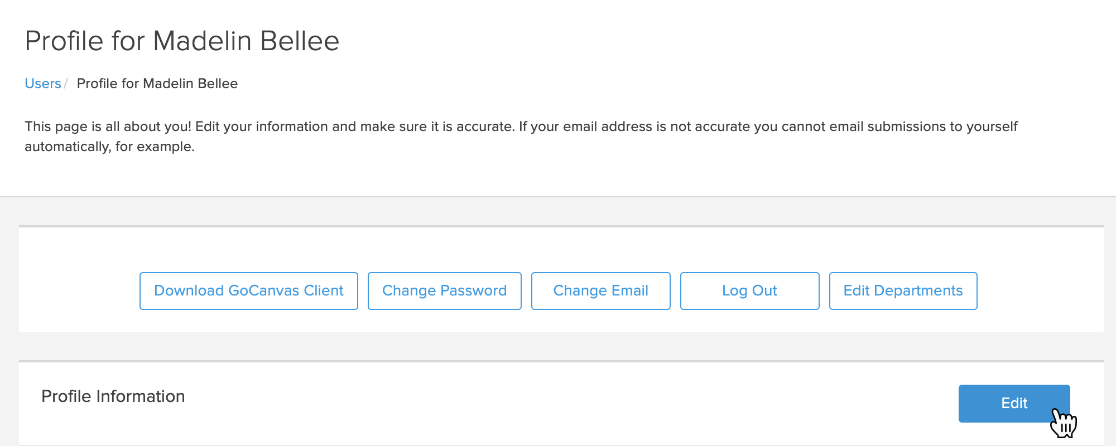This screenshot has width=1116, height=446.
Task: Click Edit next to Profile Information
Action: tap(1014, 403)
